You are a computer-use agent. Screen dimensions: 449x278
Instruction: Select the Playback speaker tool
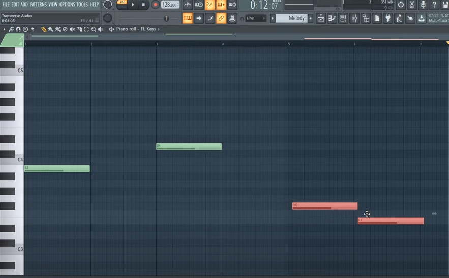[101, 29]
